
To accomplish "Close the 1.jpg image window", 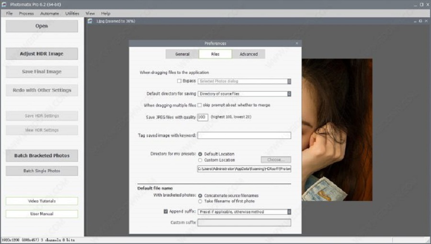I will 426,21.
